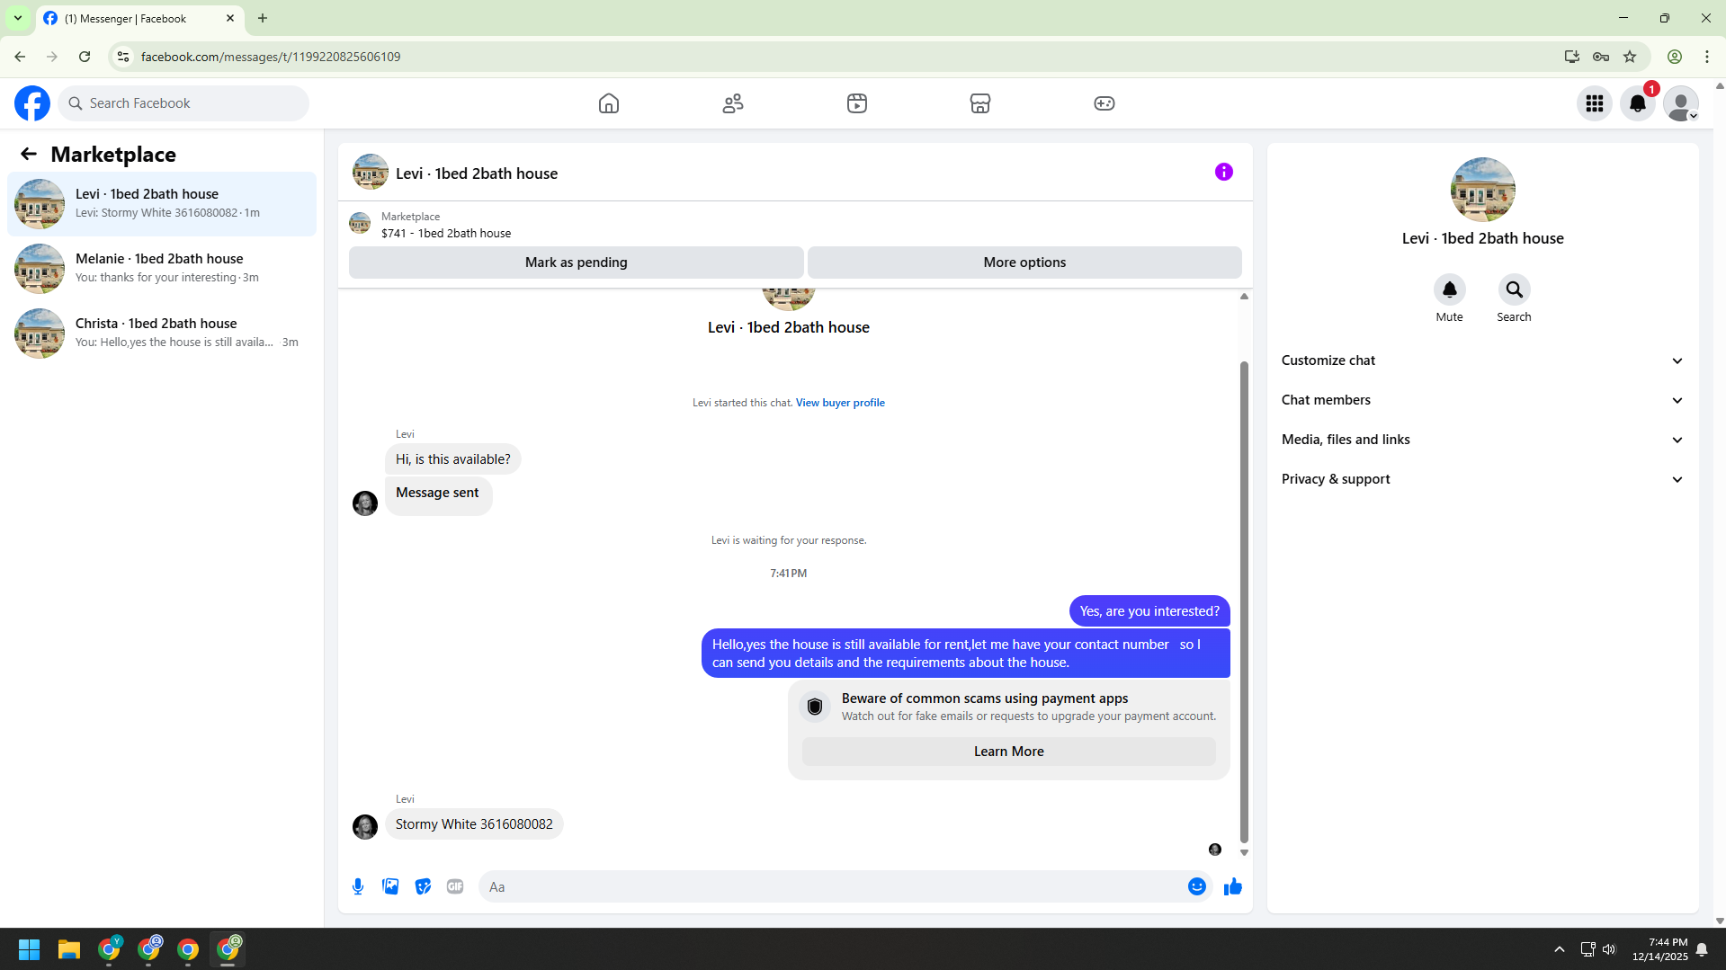This screenshot has width=1726, height=970.
Task: Open Windows Start menu
Action: [29, 949]
